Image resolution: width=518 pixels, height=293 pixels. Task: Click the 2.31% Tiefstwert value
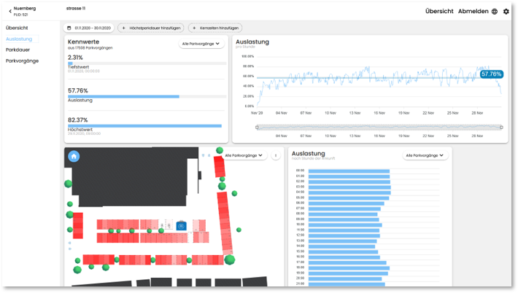click(75, 58)
